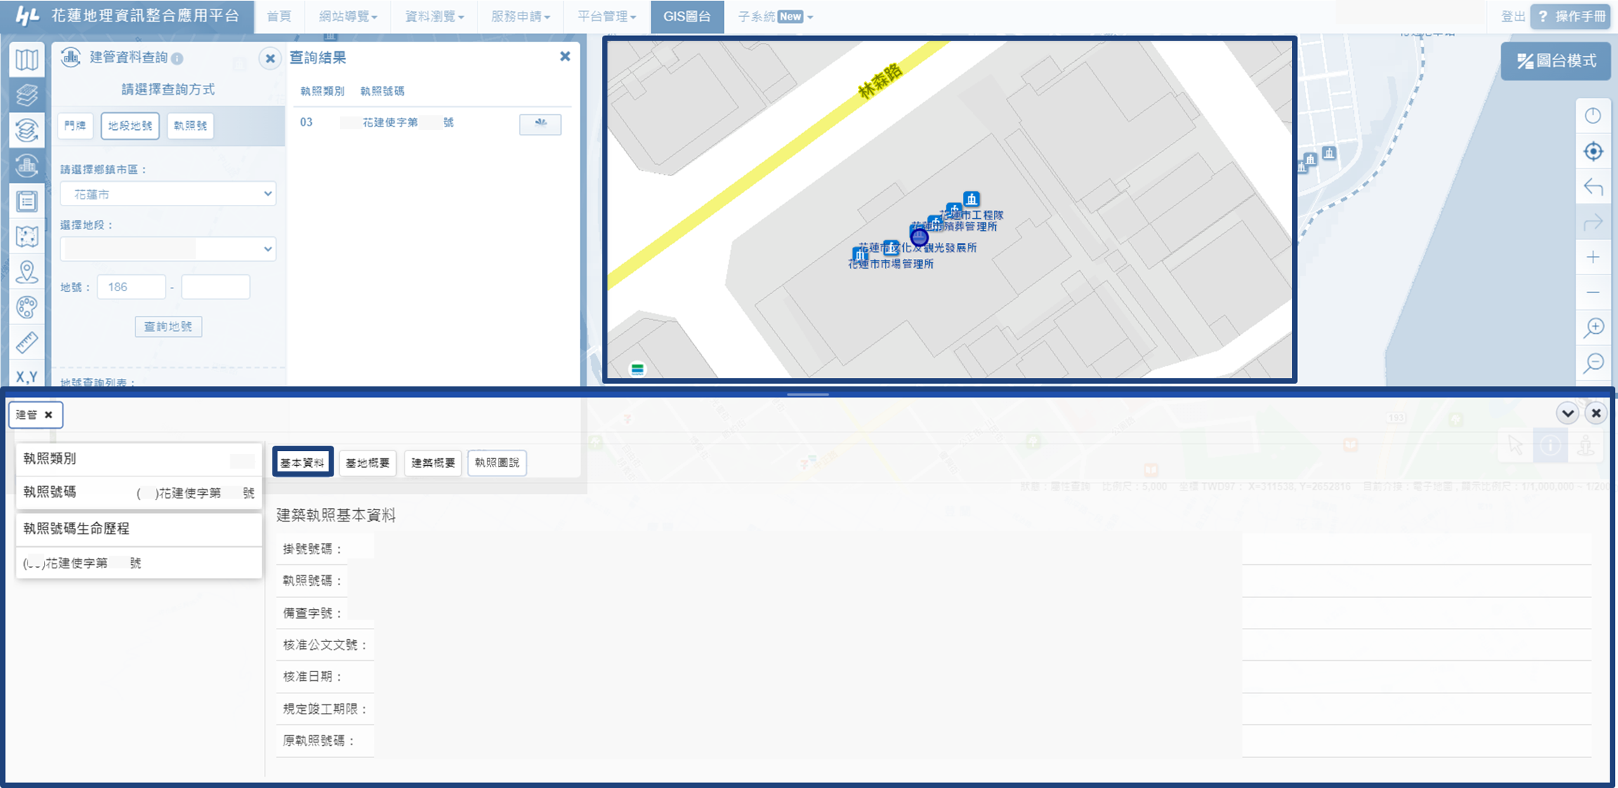Click the magnifier zoom-out icon
Viewport: 1618px width, 788px height.
[1593, 363]
